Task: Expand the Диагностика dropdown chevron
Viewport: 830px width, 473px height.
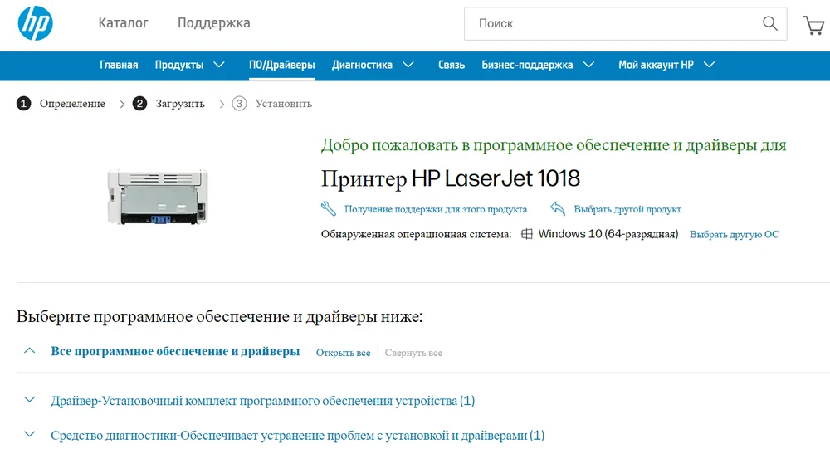Action: click(408, 65)
